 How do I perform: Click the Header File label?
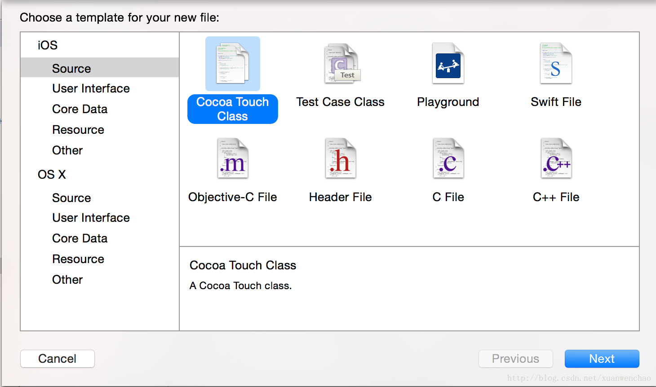point(341,197)
